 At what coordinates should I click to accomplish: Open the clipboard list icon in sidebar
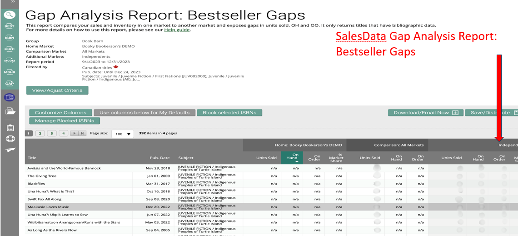tap(10, 128)
